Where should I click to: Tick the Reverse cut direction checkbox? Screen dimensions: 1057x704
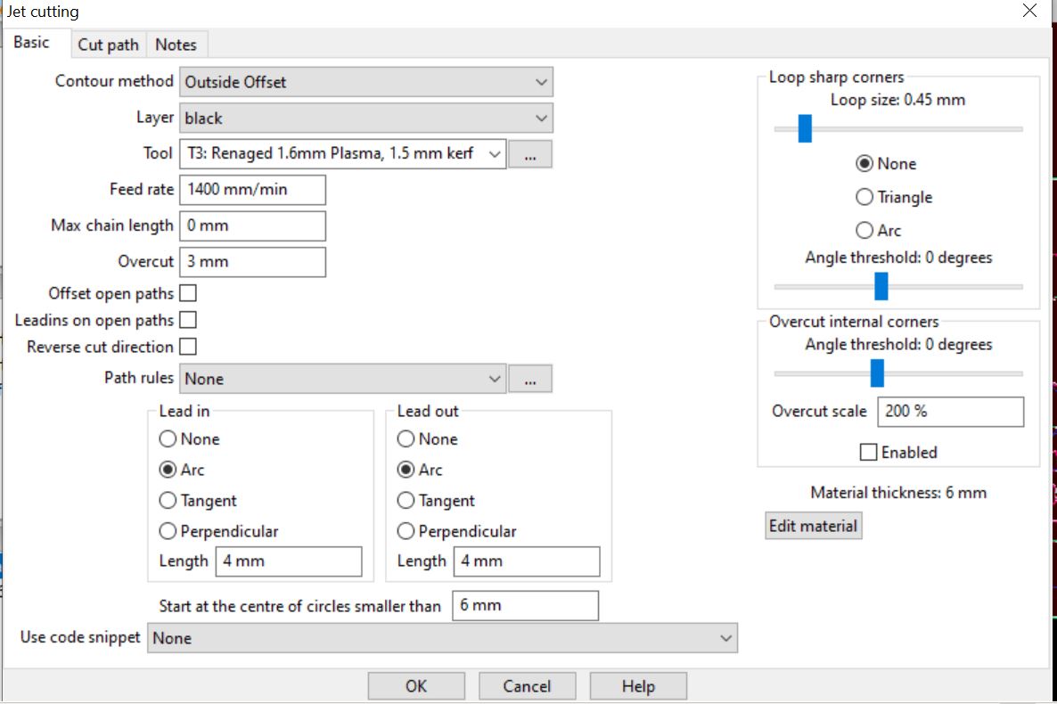click(188, 347)
